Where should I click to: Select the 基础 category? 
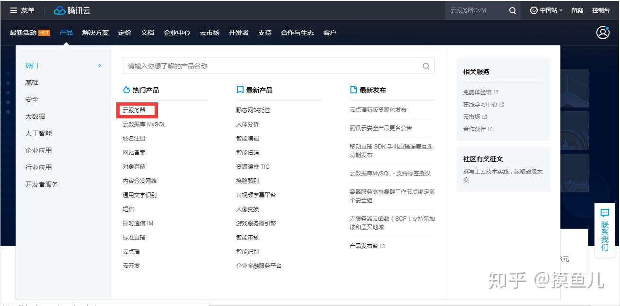(x=32, y=83)
